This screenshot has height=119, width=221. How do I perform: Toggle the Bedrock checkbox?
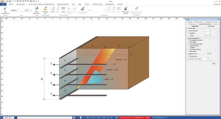coord(189,33)
